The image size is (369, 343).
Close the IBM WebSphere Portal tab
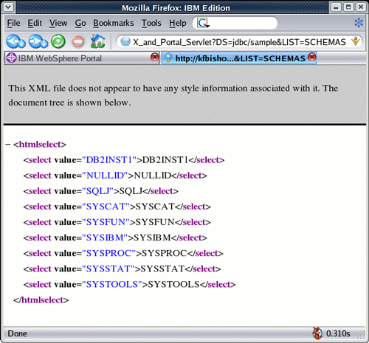155,58
